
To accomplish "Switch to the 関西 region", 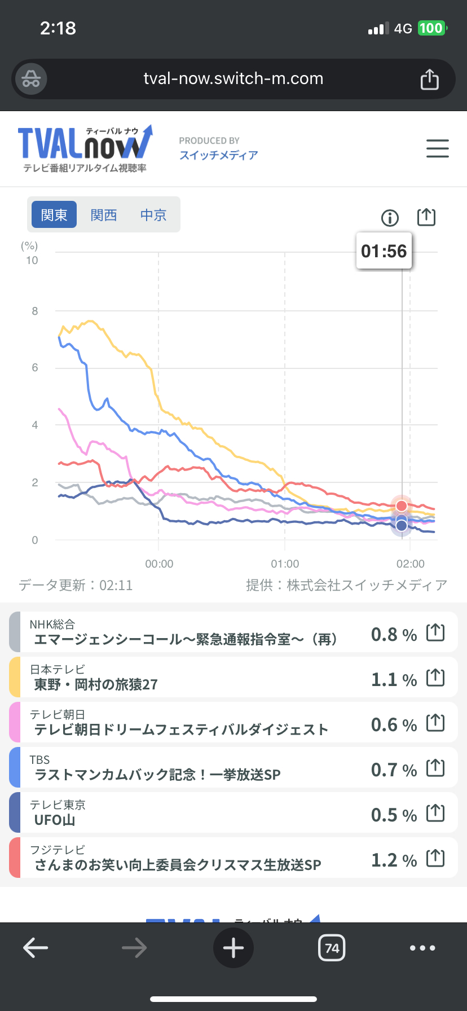I will point(104,215).
